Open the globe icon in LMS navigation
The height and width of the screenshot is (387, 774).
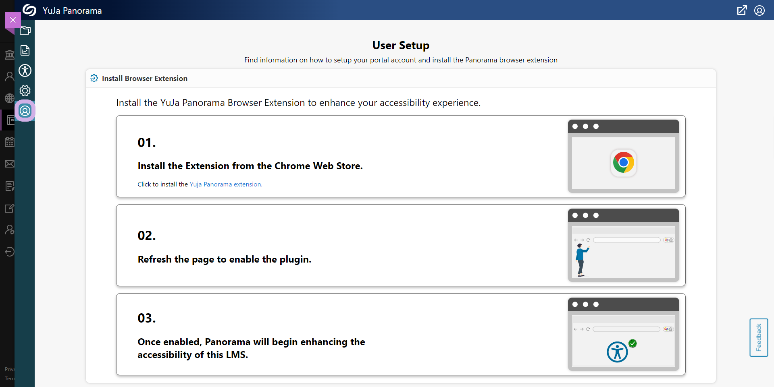point(9,98)
